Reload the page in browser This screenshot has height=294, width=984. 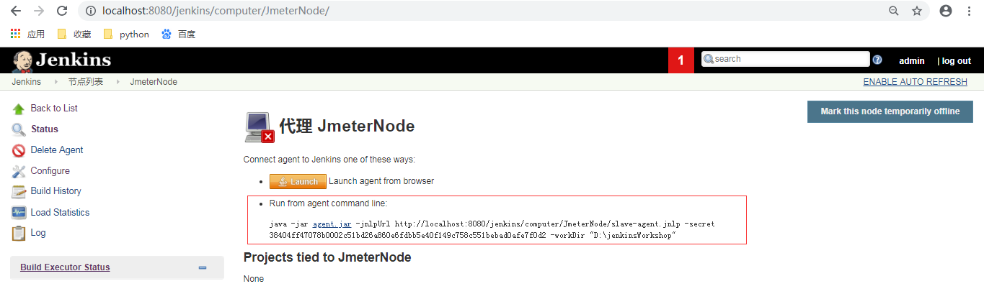point(62,11)
